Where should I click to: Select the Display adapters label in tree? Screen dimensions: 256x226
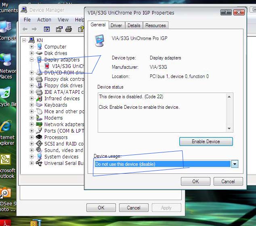coord(62,60)
